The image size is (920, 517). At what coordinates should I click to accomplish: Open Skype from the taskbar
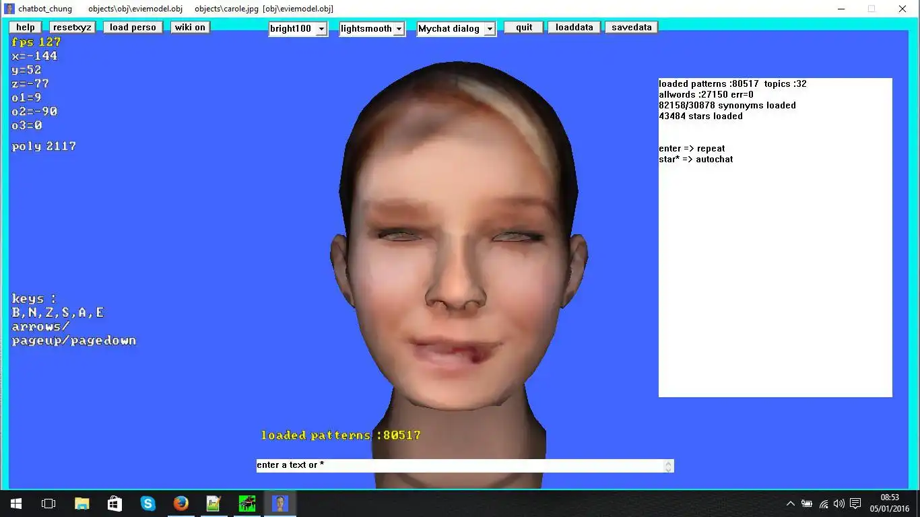tap(147, 504)
